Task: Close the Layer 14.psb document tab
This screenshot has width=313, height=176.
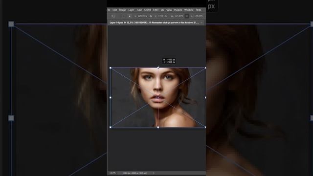Action: click(x=201, y=22)
